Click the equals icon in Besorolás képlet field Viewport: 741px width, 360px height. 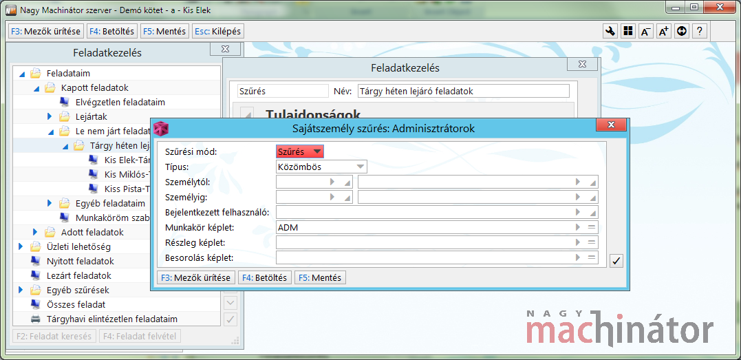tap(591, 257)
